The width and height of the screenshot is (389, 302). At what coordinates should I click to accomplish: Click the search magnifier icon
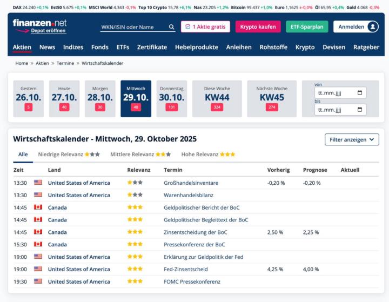tap(172, 27)
